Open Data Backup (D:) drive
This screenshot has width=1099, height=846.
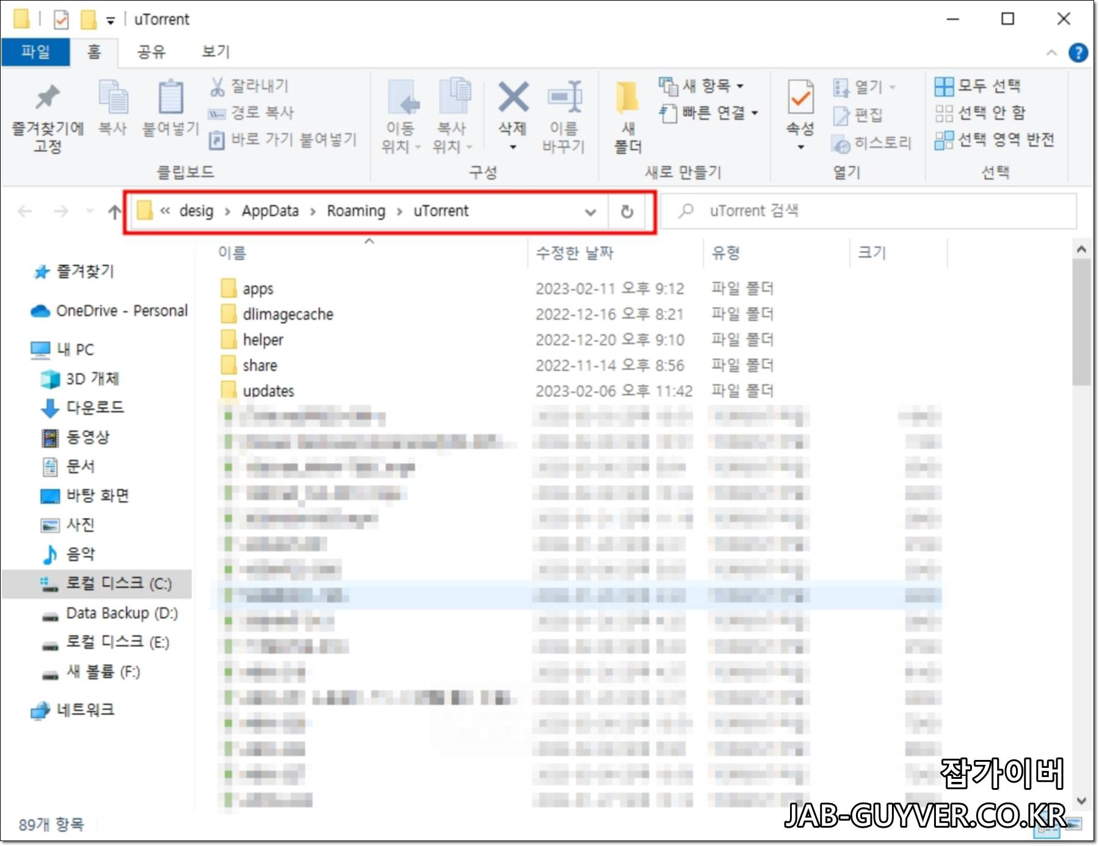109,613
